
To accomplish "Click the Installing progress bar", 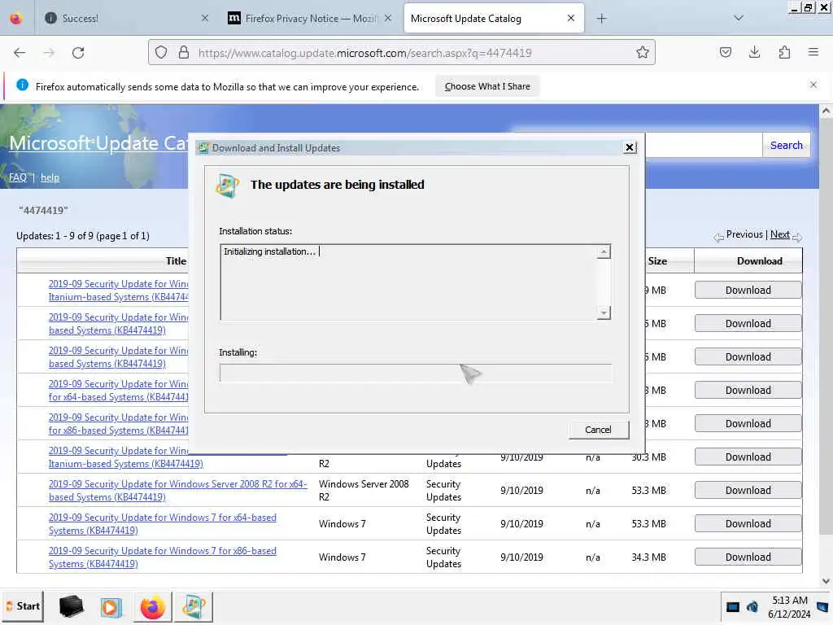I will pos(416,373).
